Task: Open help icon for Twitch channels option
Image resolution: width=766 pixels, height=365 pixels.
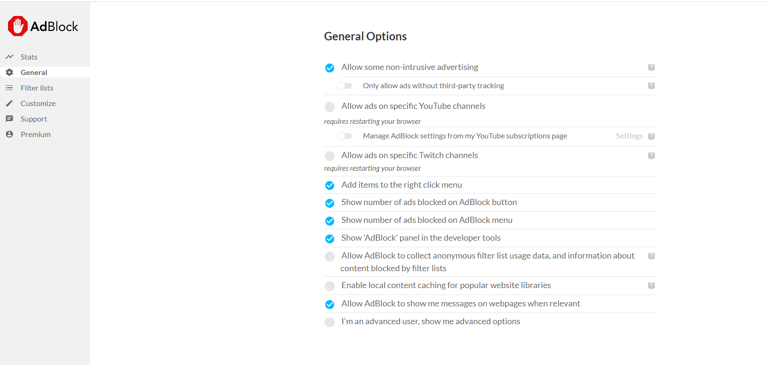Action: coord(651,156)
